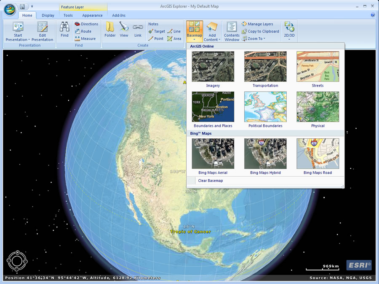
Task: Add a Target note
Action: point(157,31)
